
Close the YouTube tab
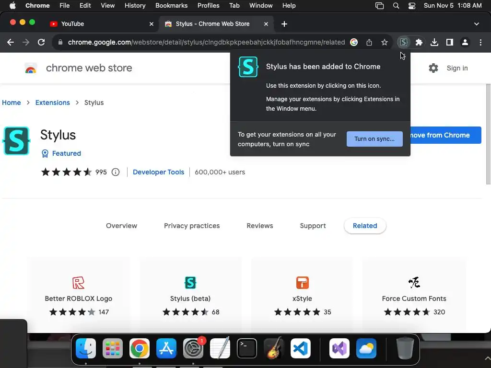coord(151,24)
